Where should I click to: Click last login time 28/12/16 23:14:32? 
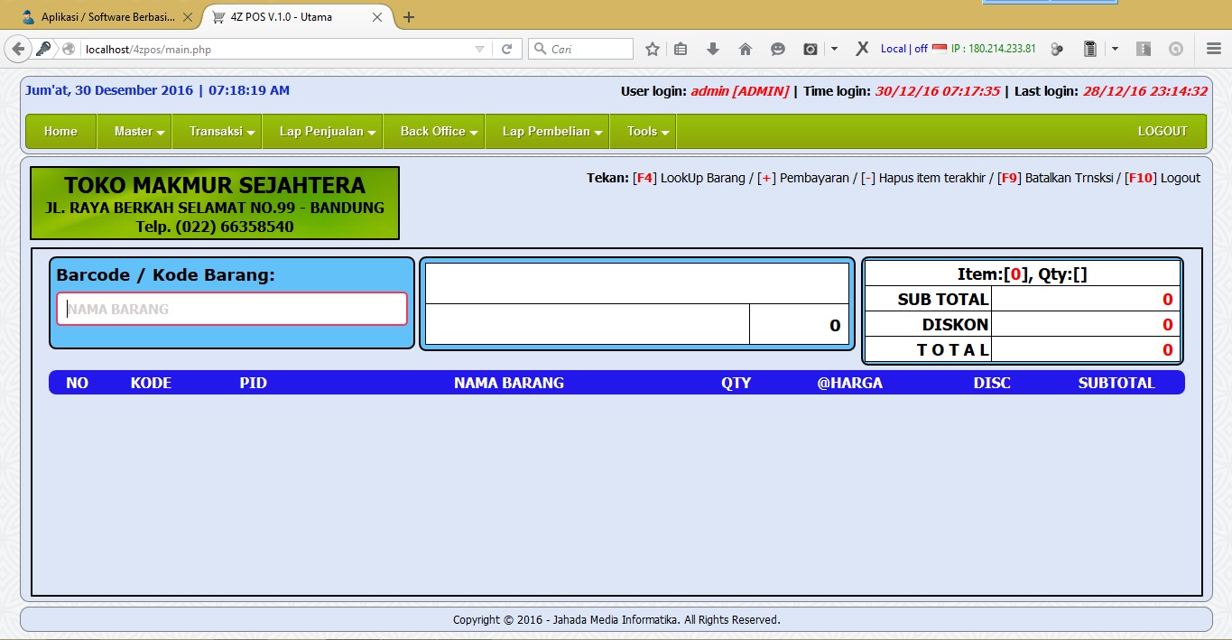(x=1145, y=91)
